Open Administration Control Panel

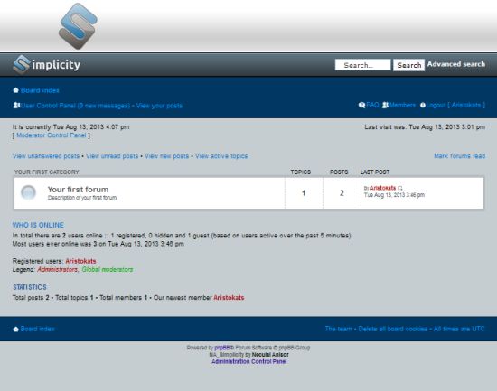pos(248,361)
